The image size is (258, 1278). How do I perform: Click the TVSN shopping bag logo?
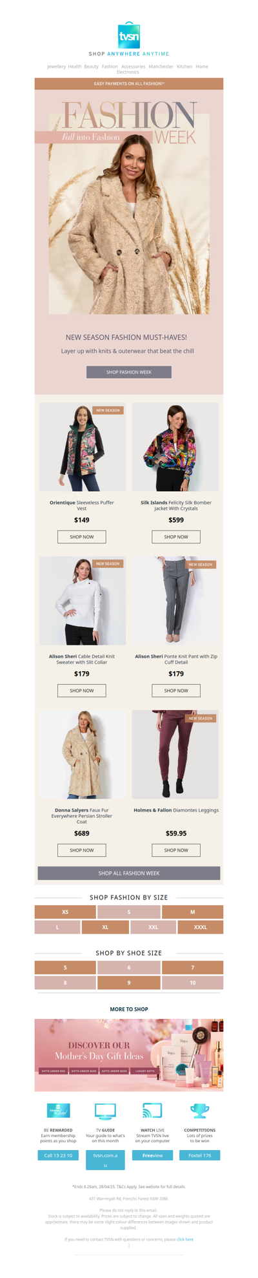tap(129, 35)
